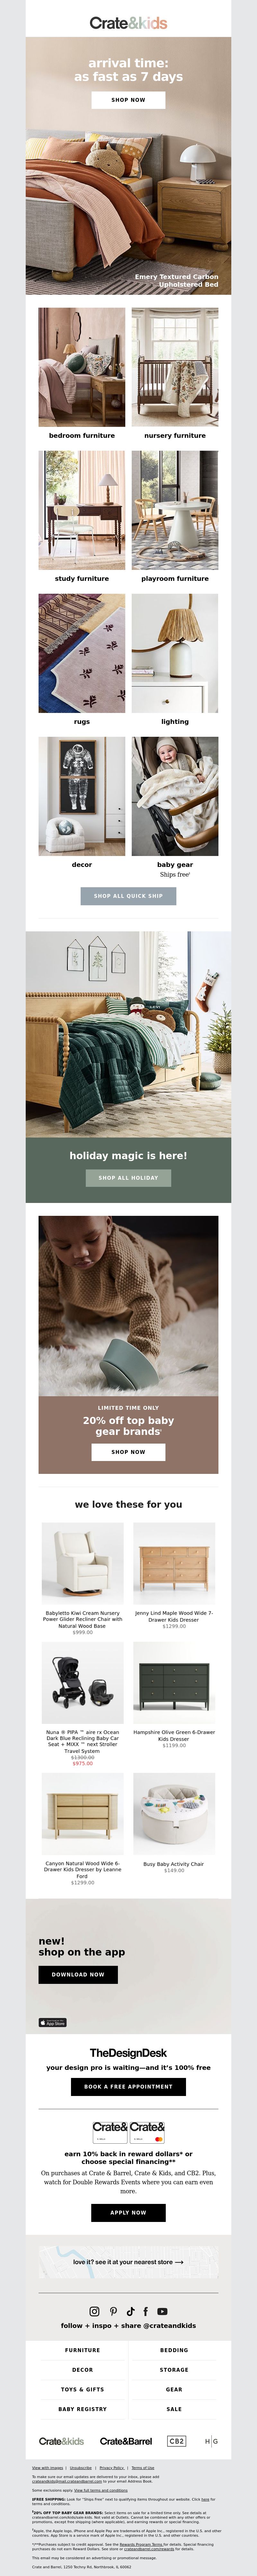Image resolution: width=257 pixels, height=2576 pixels.
Task: Click the Shop All Holiday button
Action: (x=128, y=1178)
